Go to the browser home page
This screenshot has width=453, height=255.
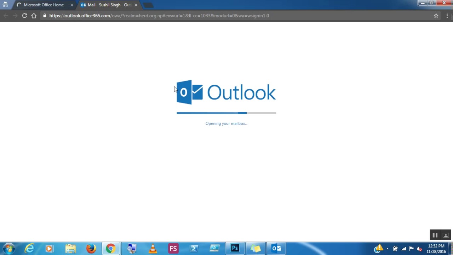coord(34,16)
